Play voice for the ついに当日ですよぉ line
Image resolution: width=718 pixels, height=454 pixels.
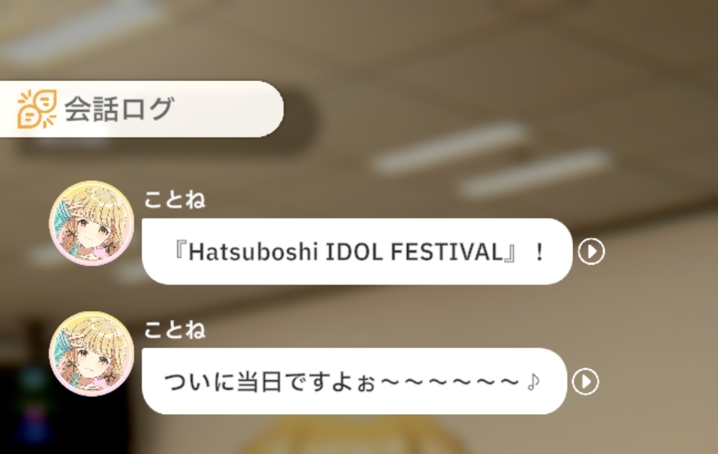point(586,382)
